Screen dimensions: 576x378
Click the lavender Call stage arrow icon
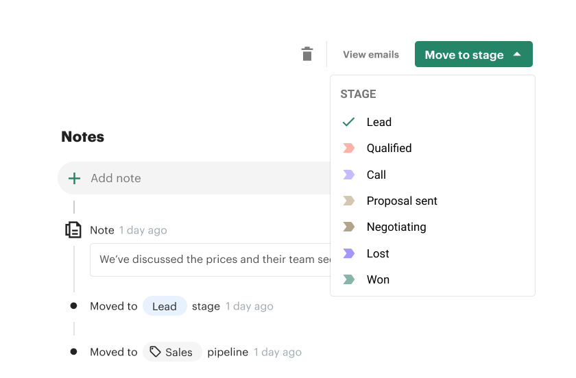(348, 175)
